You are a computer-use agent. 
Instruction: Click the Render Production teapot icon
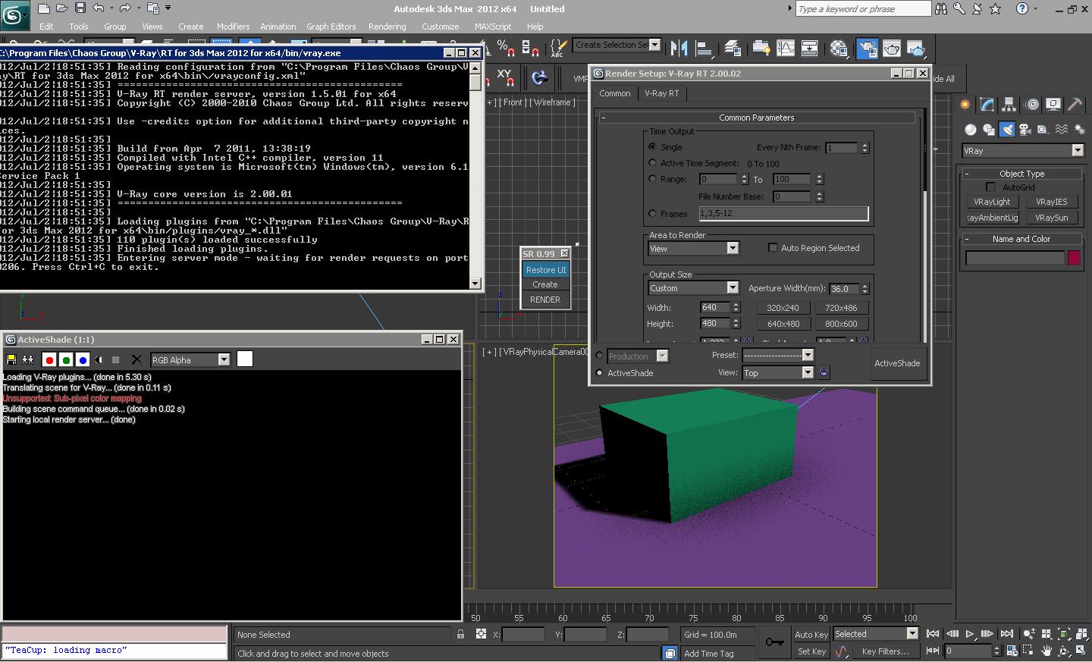click(916, 49)
